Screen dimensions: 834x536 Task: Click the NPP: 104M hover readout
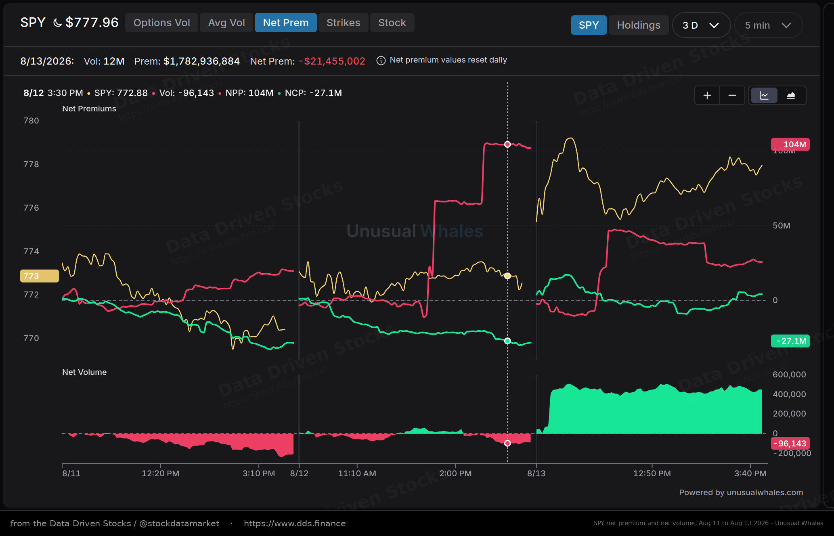click(249, 93)
